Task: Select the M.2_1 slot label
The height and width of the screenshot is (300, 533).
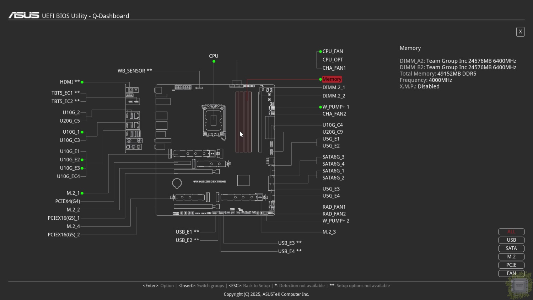Action: (x=73, y=193)
